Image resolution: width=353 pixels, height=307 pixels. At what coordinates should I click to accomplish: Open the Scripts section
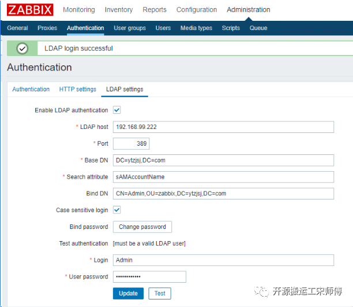point(231,28)
